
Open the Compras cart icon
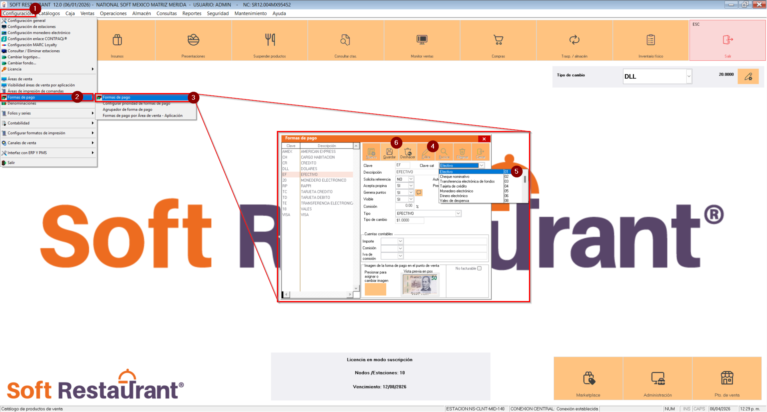tap(498, 40)
